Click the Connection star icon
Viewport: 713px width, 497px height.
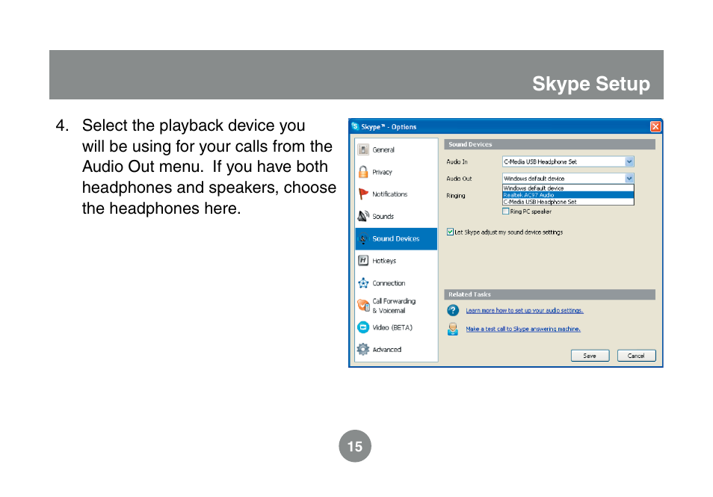tap(363, 283)
